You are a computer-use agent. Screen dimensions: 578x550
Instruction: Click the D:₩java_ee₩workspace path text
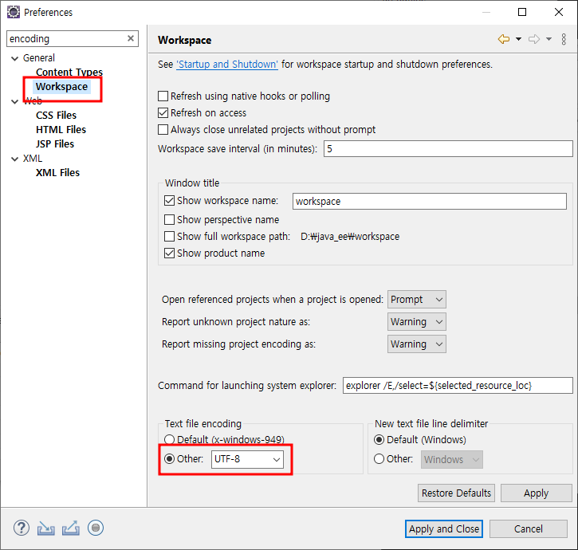(350, 237)
